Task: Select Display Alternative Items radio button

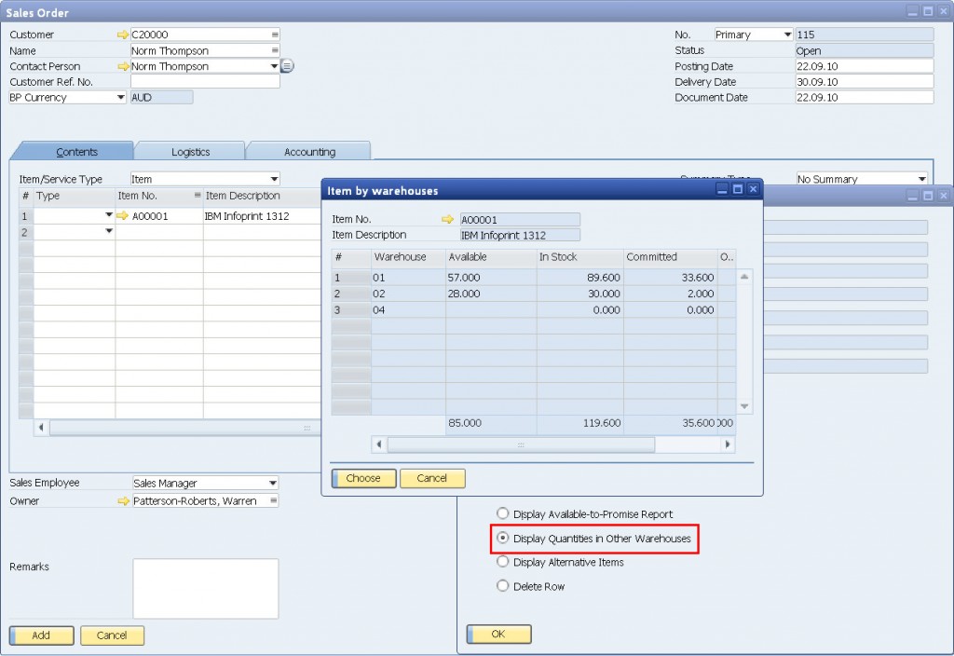Action: (503, 563)
